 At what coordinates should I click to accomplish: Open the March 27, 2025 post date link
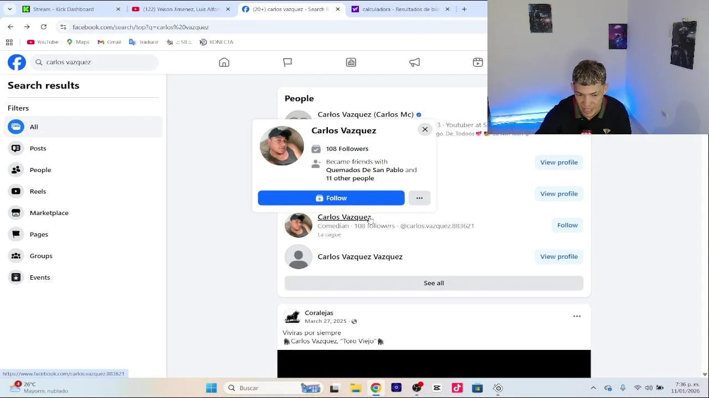325,321
